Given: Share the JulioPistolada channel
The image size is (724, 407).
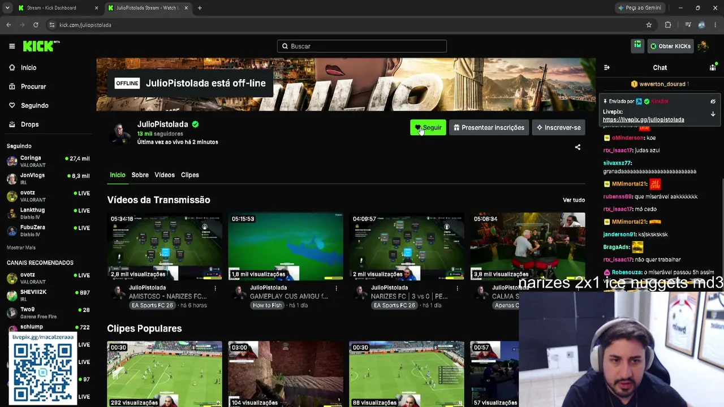Looking at the screenshot, I should 578,147.
